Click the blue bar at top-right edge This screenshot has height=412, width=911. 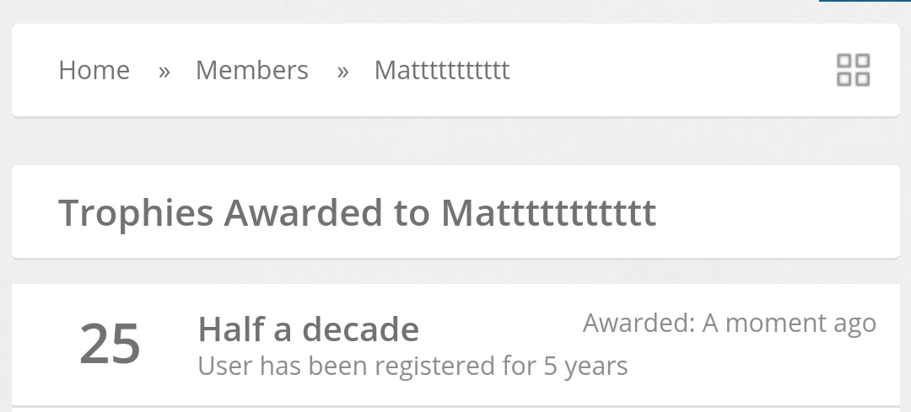pyautogui.click(x=865, y=1)
